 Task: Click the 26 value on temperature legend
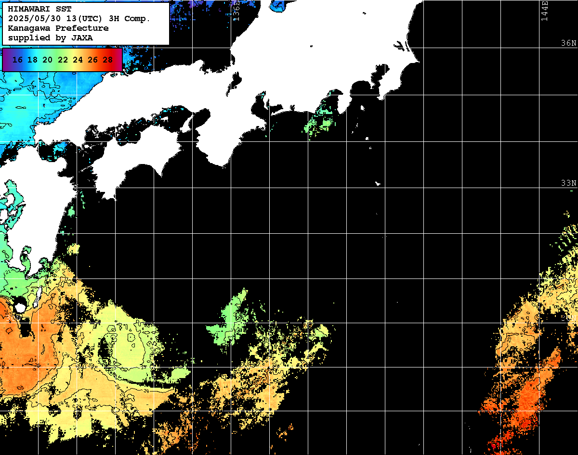[x=93, y=60]
